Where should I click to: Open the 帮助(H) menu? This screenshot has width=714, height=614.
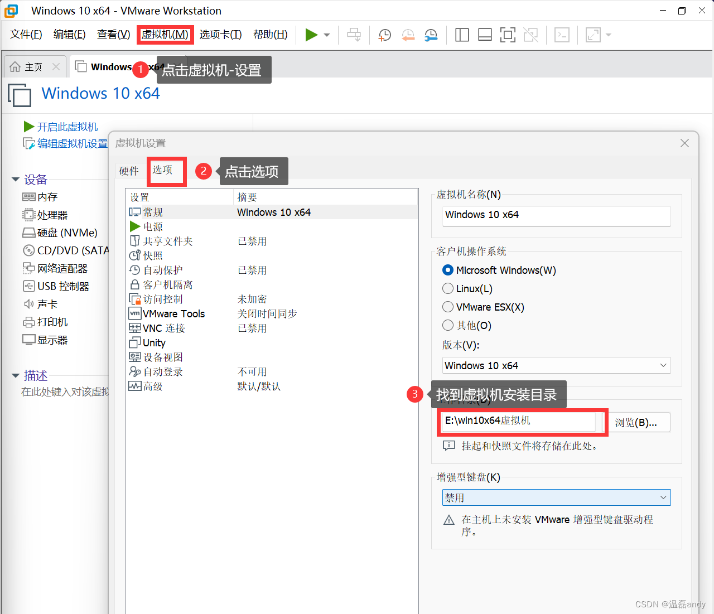click(271, 35)
